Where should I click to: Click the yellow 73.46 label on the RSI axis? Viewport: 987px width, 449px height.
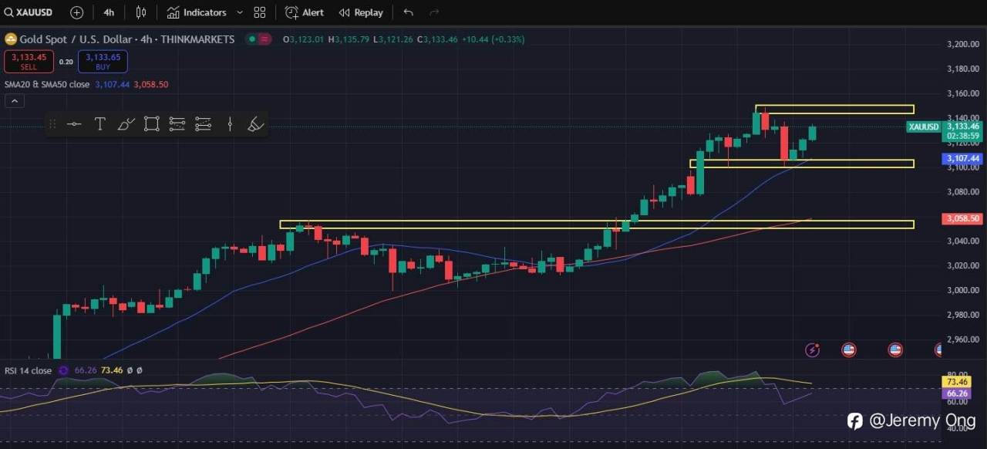tap(956, 382)
